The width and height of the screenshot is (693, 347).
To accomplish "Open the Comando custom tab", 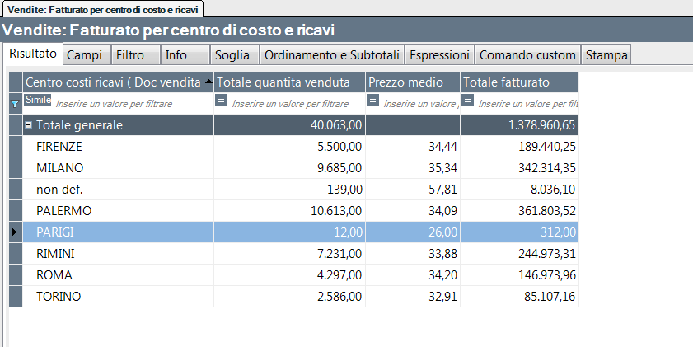I will click(x=527, y=55).
